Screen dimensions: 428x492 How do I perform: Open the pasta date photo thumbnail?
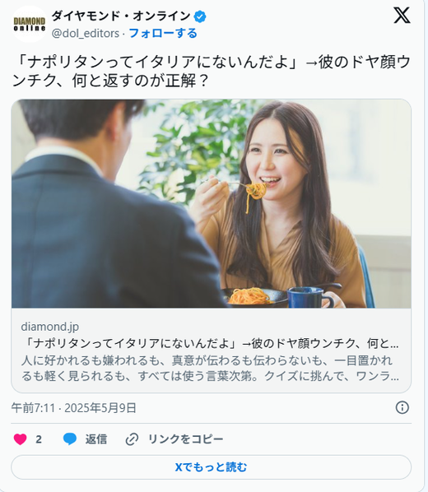211,204
